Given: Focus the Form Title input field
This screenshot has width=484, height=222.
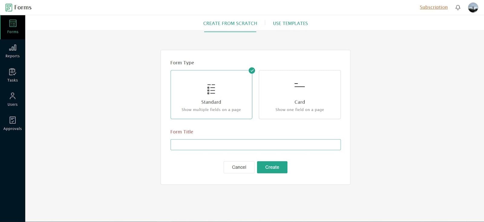Looking at the screenshot, I should pyautogui.click(x=256, y=145).
